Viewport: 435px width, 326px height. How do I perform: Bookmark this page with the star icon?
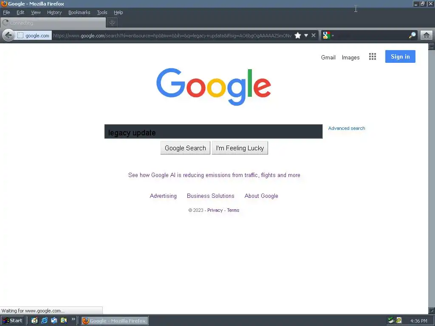298,36
